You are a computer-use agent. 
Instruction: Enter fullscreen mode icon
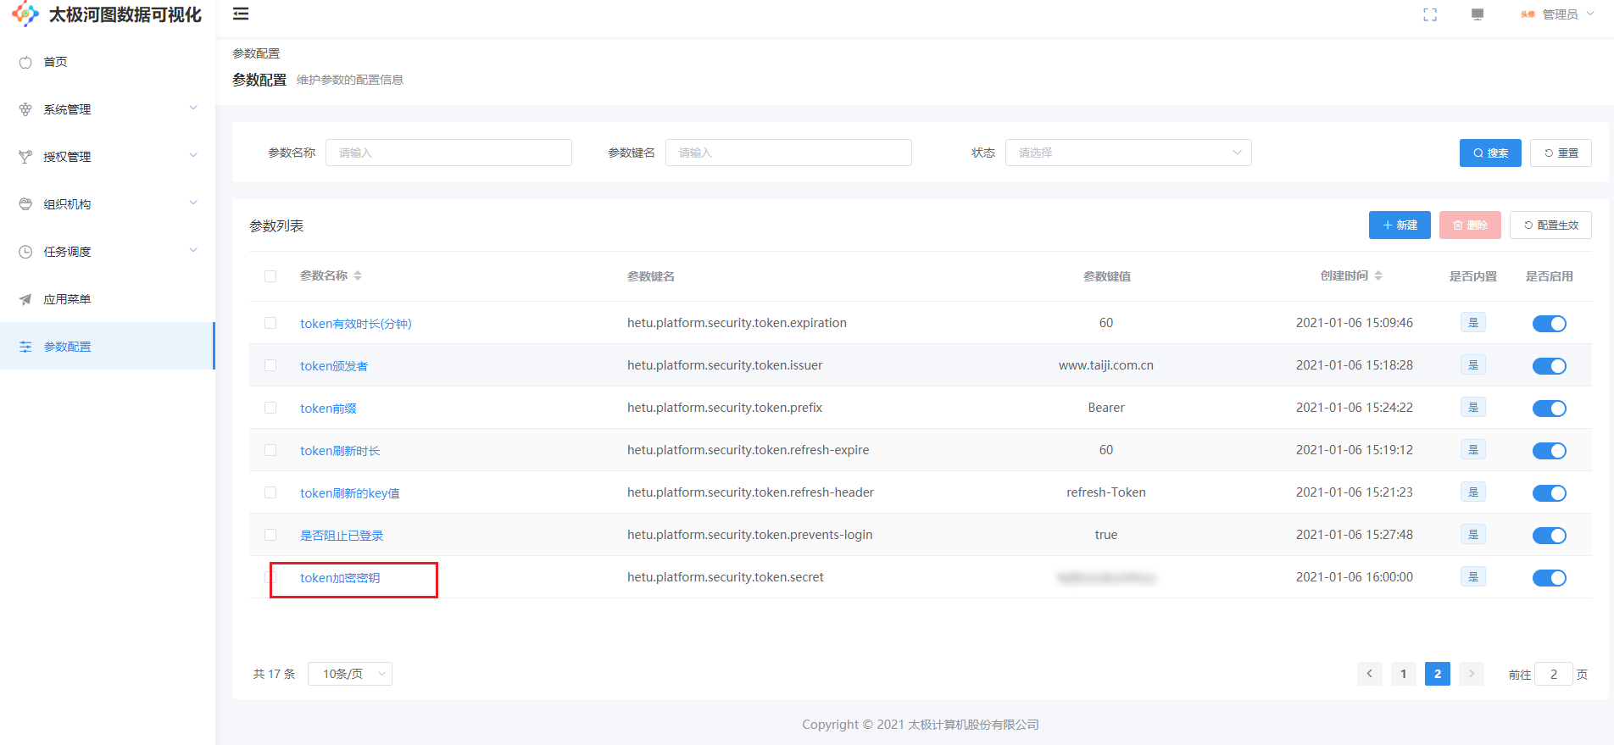click(1430, 14)
